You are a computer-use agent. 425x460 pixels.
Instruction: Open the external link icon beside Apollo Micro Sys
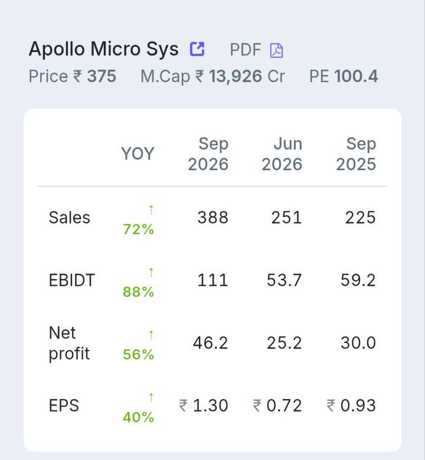[x=197, y=49]
